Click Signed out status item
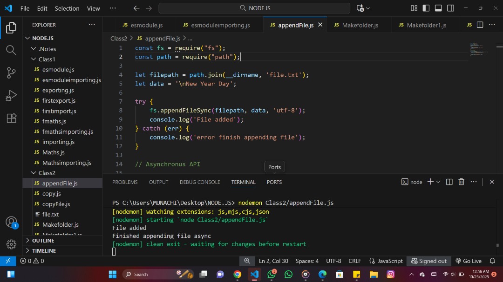 point(429,261)
